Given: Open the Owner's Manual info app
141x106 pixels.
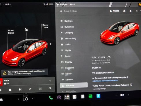Looking at the screenshot, I should 82,96.
